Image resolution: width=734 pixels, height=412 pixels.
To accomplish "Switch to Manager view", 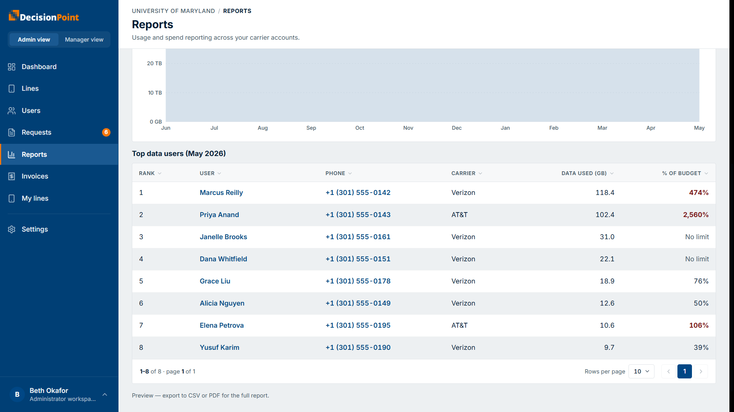I will pyautogui.click(x=84, y=40).
